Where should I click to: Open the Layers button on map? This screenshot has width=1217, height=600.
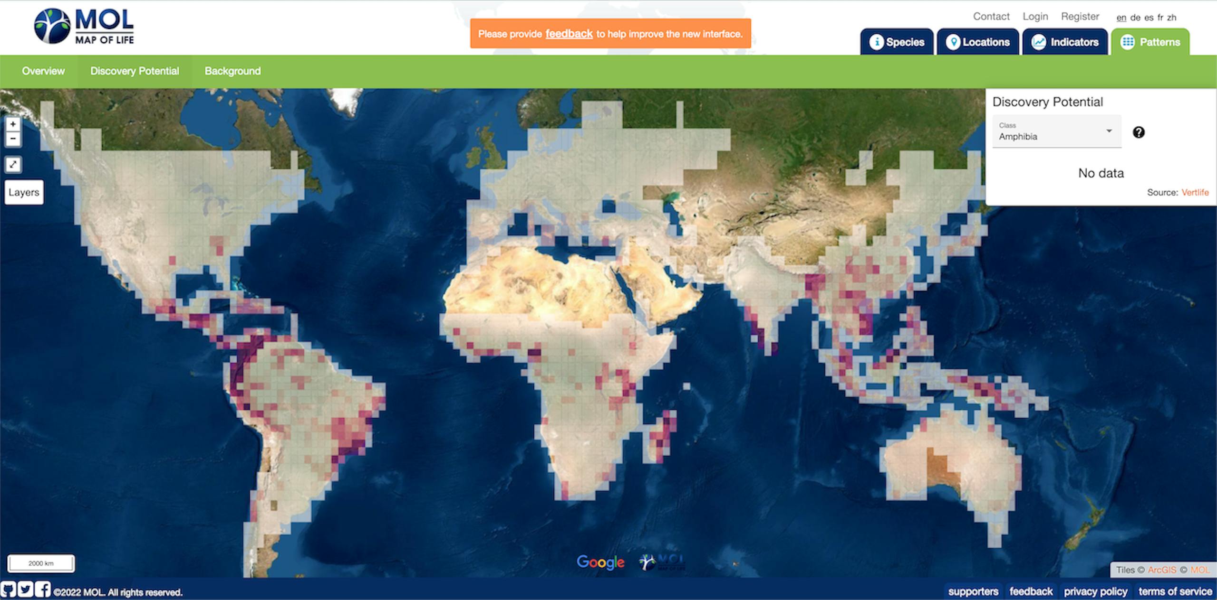click(24, 192)
